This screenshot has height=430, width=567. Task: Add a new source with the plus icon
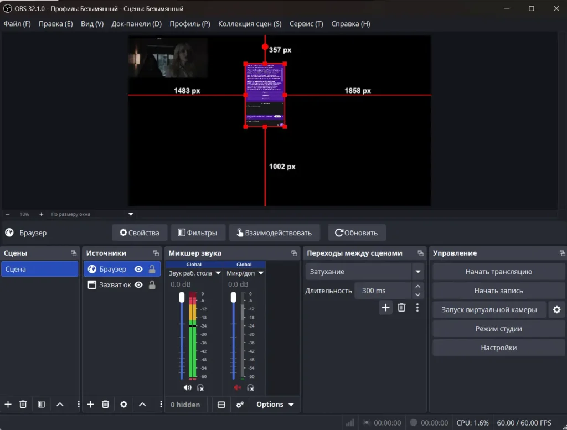click(x=91, y=405)
